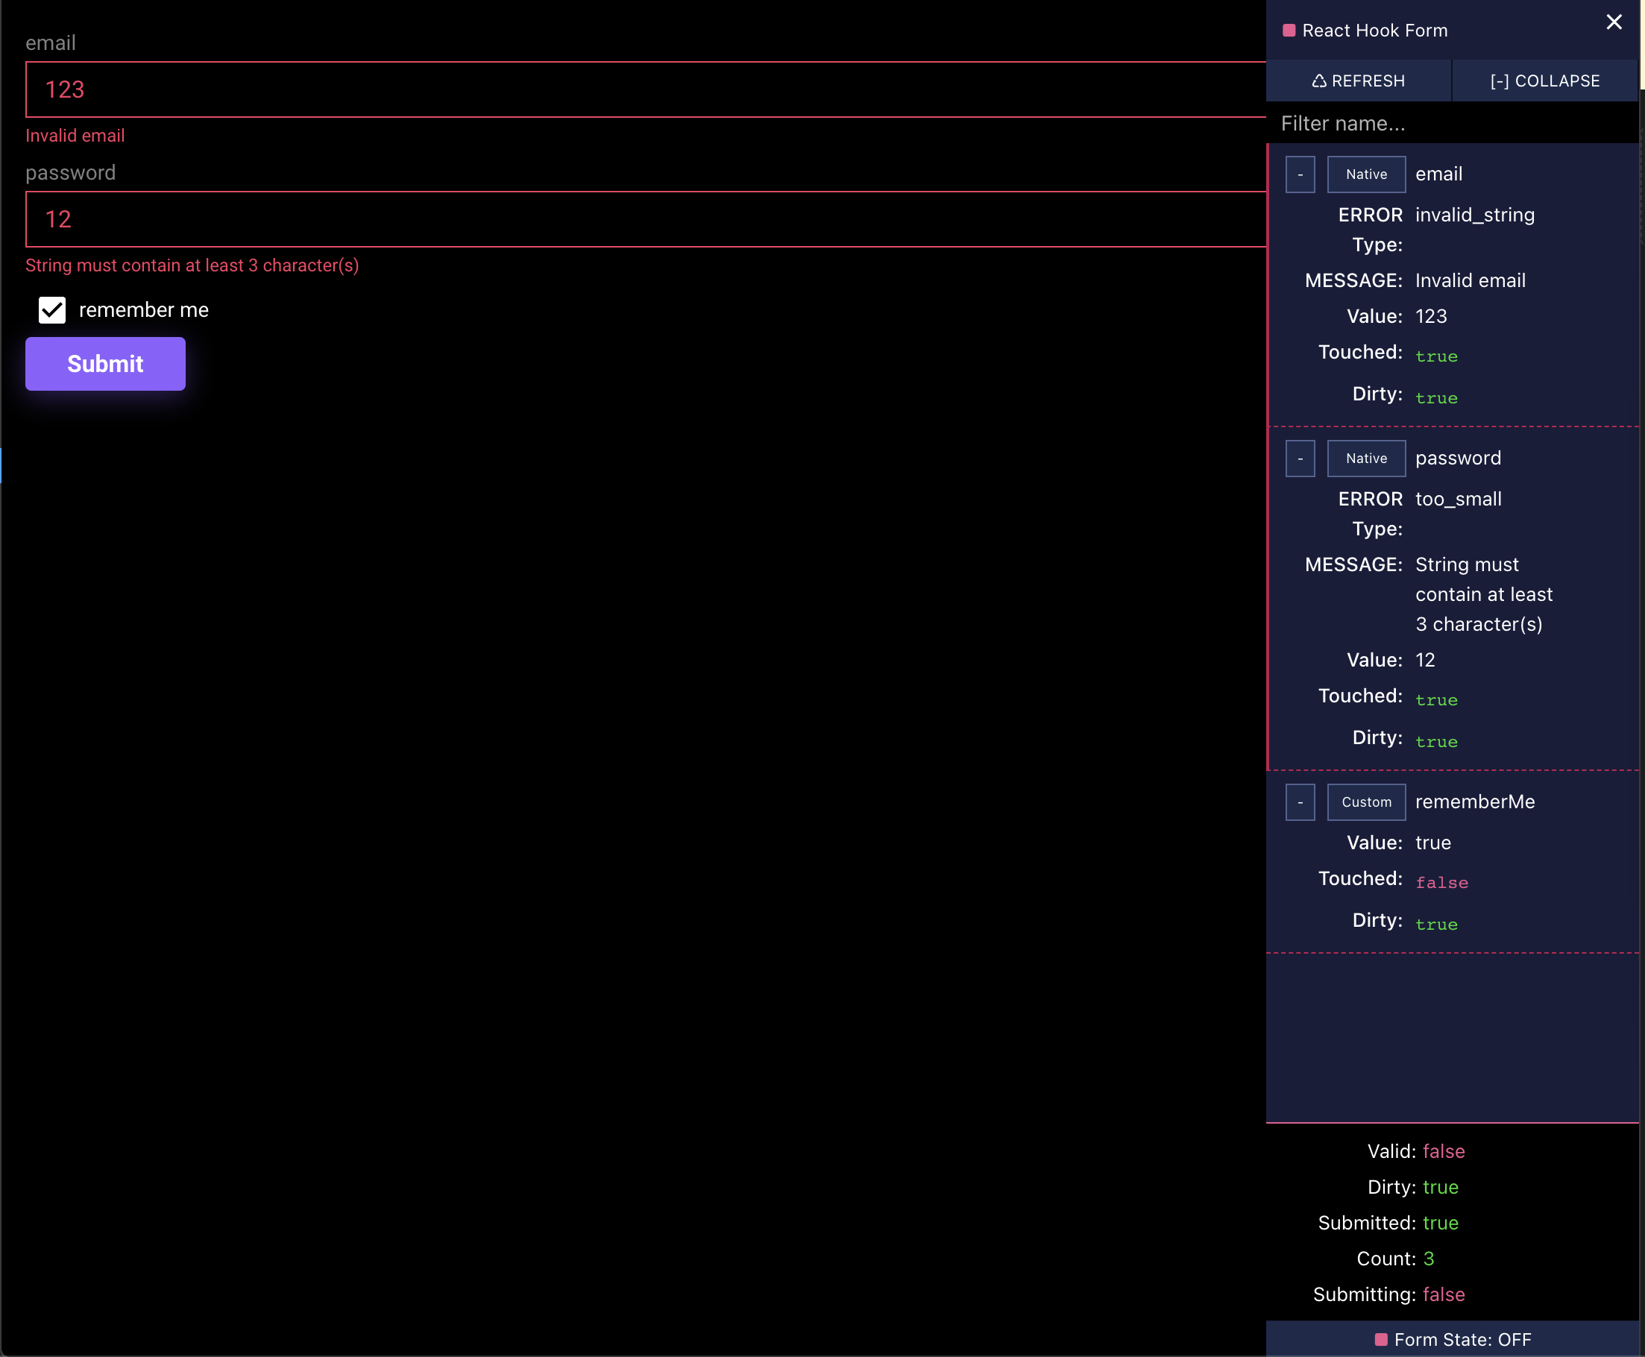
Task: Close the React Hook Form devtools panel
Action: point(1614,22)
